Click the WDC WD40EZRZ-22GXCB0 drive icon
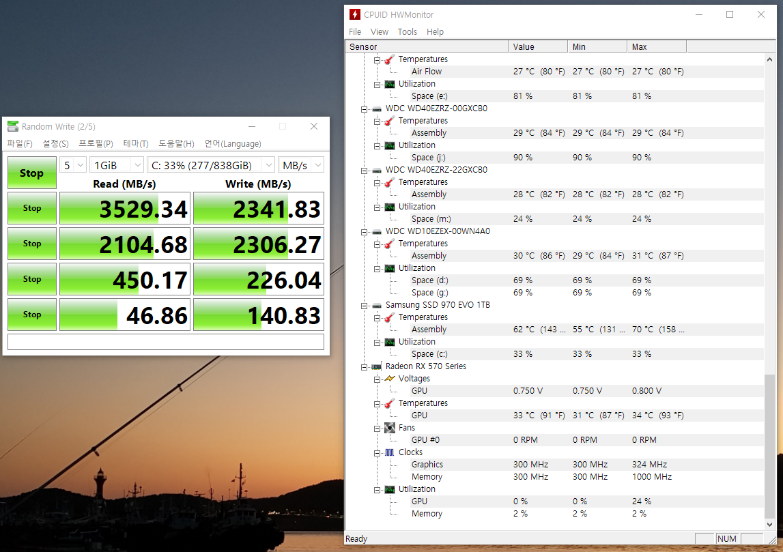Viewport: 783px width, 552px height. point(377,170)
